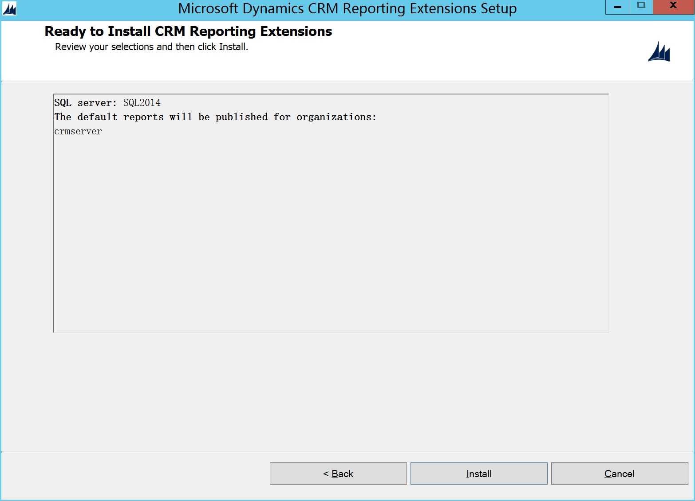Click the Dynamics logo in the header

click(x=659, y=51)
